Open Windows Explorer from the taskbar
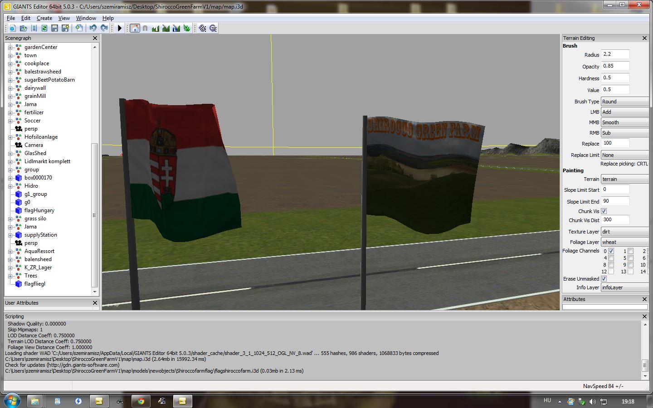This screenshot has width=653, height=408. click(x=34, y=401)
